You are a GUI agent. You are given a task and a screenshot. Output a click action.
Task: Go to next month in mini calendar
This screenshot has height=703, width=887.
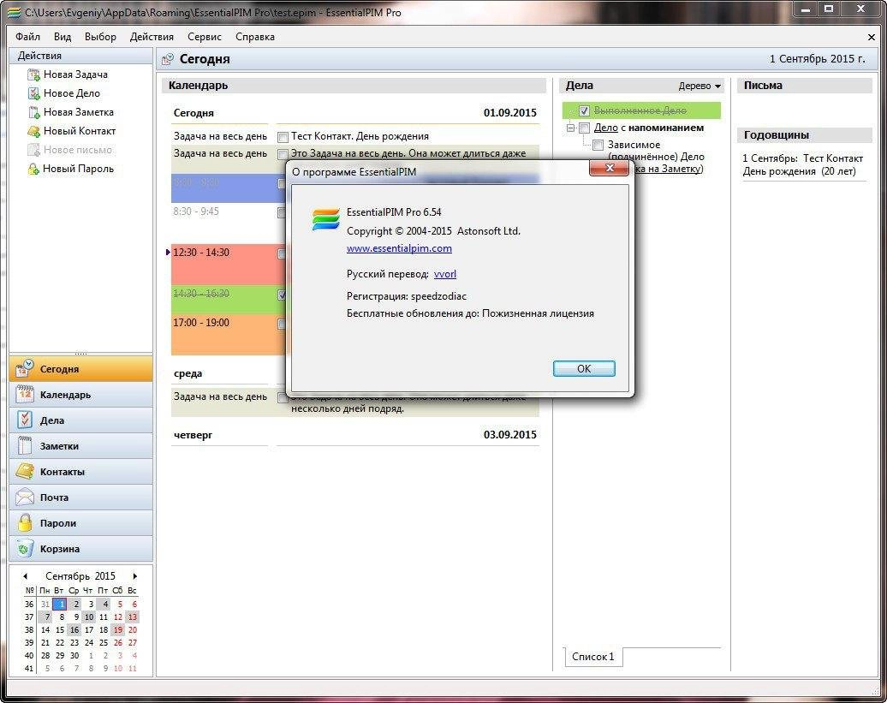tap(134, 575)
